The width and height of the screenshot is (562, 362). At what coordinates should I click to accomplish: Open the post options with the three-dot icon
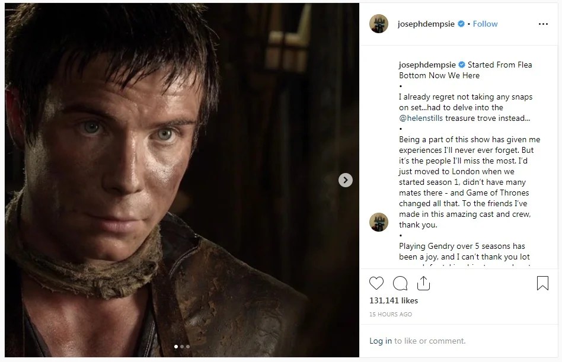[x=543, y=24]
